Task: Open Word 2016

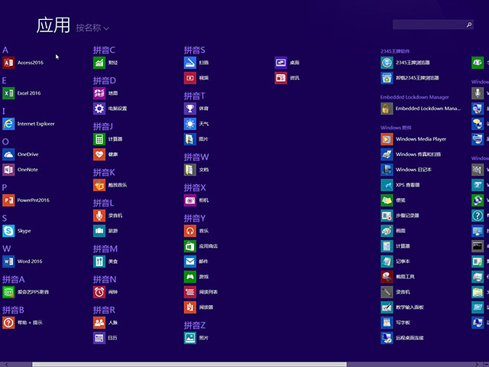Action: (22, 261)
